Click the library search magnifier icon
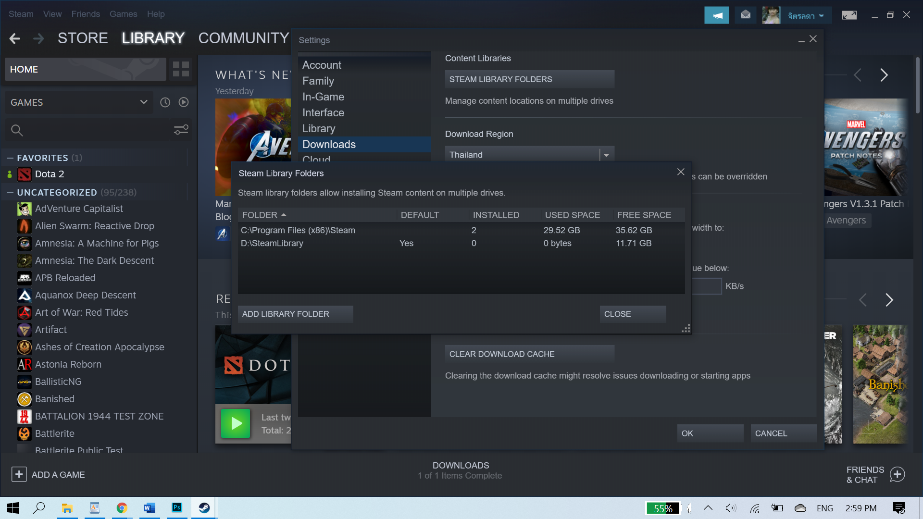 pyautogui.click(x=17, y=130)
